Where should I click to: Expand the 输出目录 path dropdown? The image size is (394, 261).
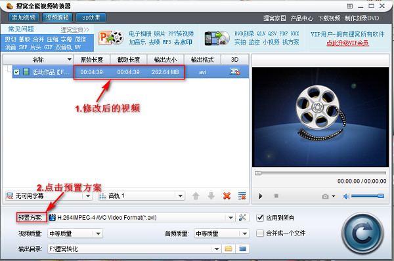click(x=217, y=249)
